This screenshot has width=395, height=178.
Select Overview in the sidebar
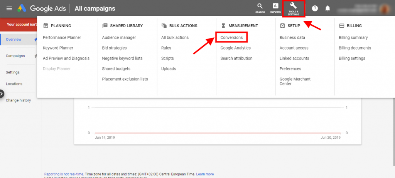[14, 40]
